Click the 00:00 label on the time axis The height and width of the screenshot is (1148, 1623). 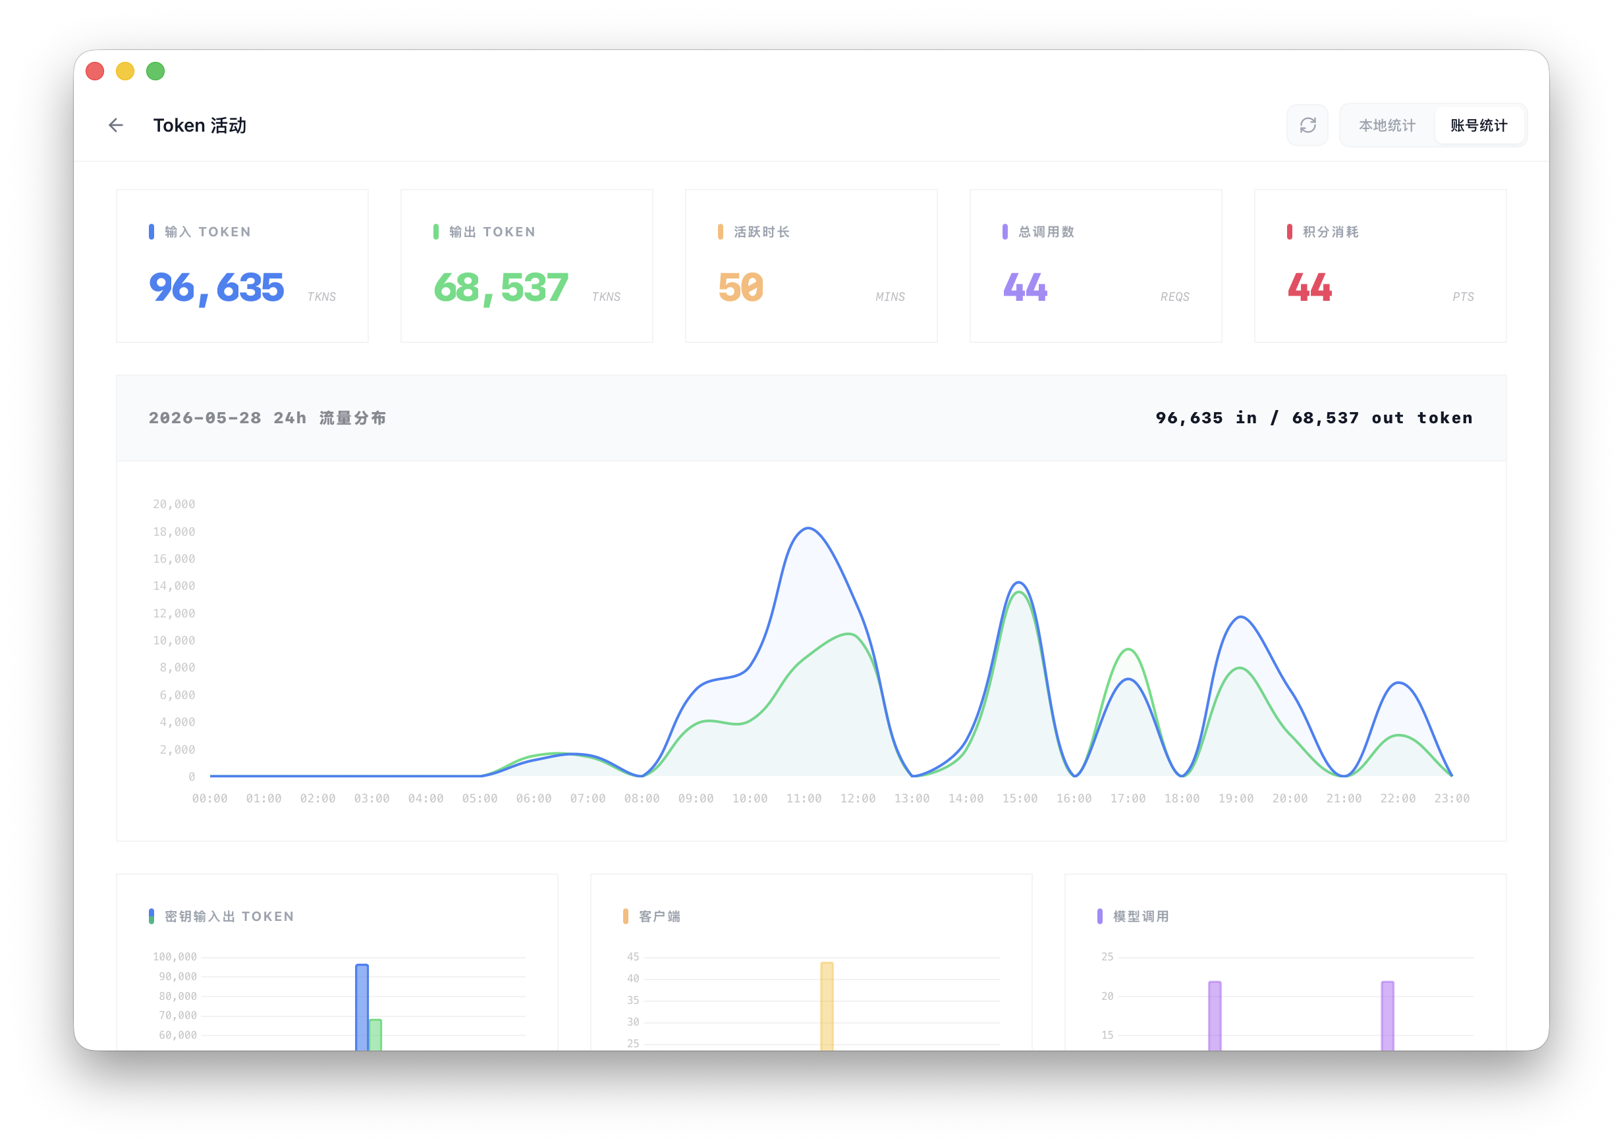[x=209, y=798]
